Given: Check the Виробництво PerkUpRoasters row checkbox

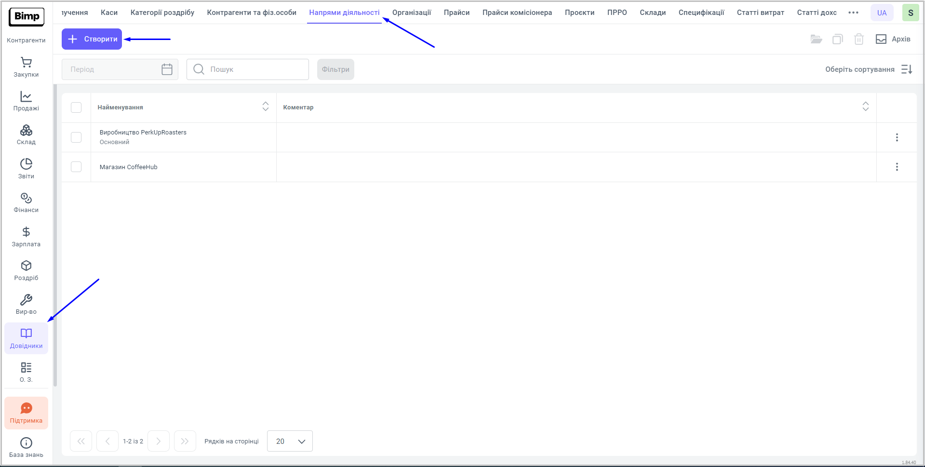Looking at the screenshot, I should tap(76, 137).
